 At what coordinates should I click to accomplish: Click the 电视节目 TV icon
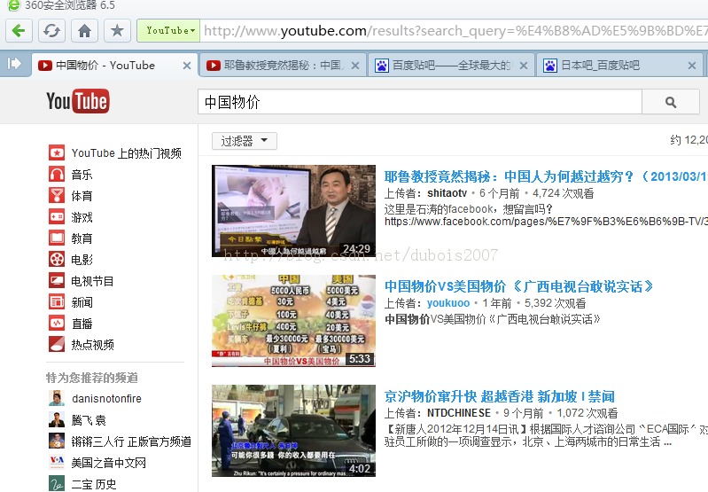coord(57,280)
